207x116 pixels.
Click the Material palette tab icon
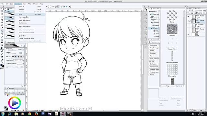[151, 9]
